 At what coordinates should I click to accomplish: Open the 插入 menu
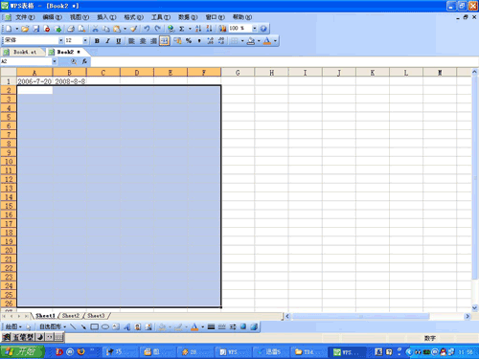[106, 17]
